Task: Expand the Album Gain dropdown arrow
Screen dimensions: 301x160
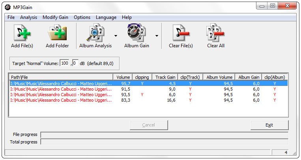Action: 157,36
